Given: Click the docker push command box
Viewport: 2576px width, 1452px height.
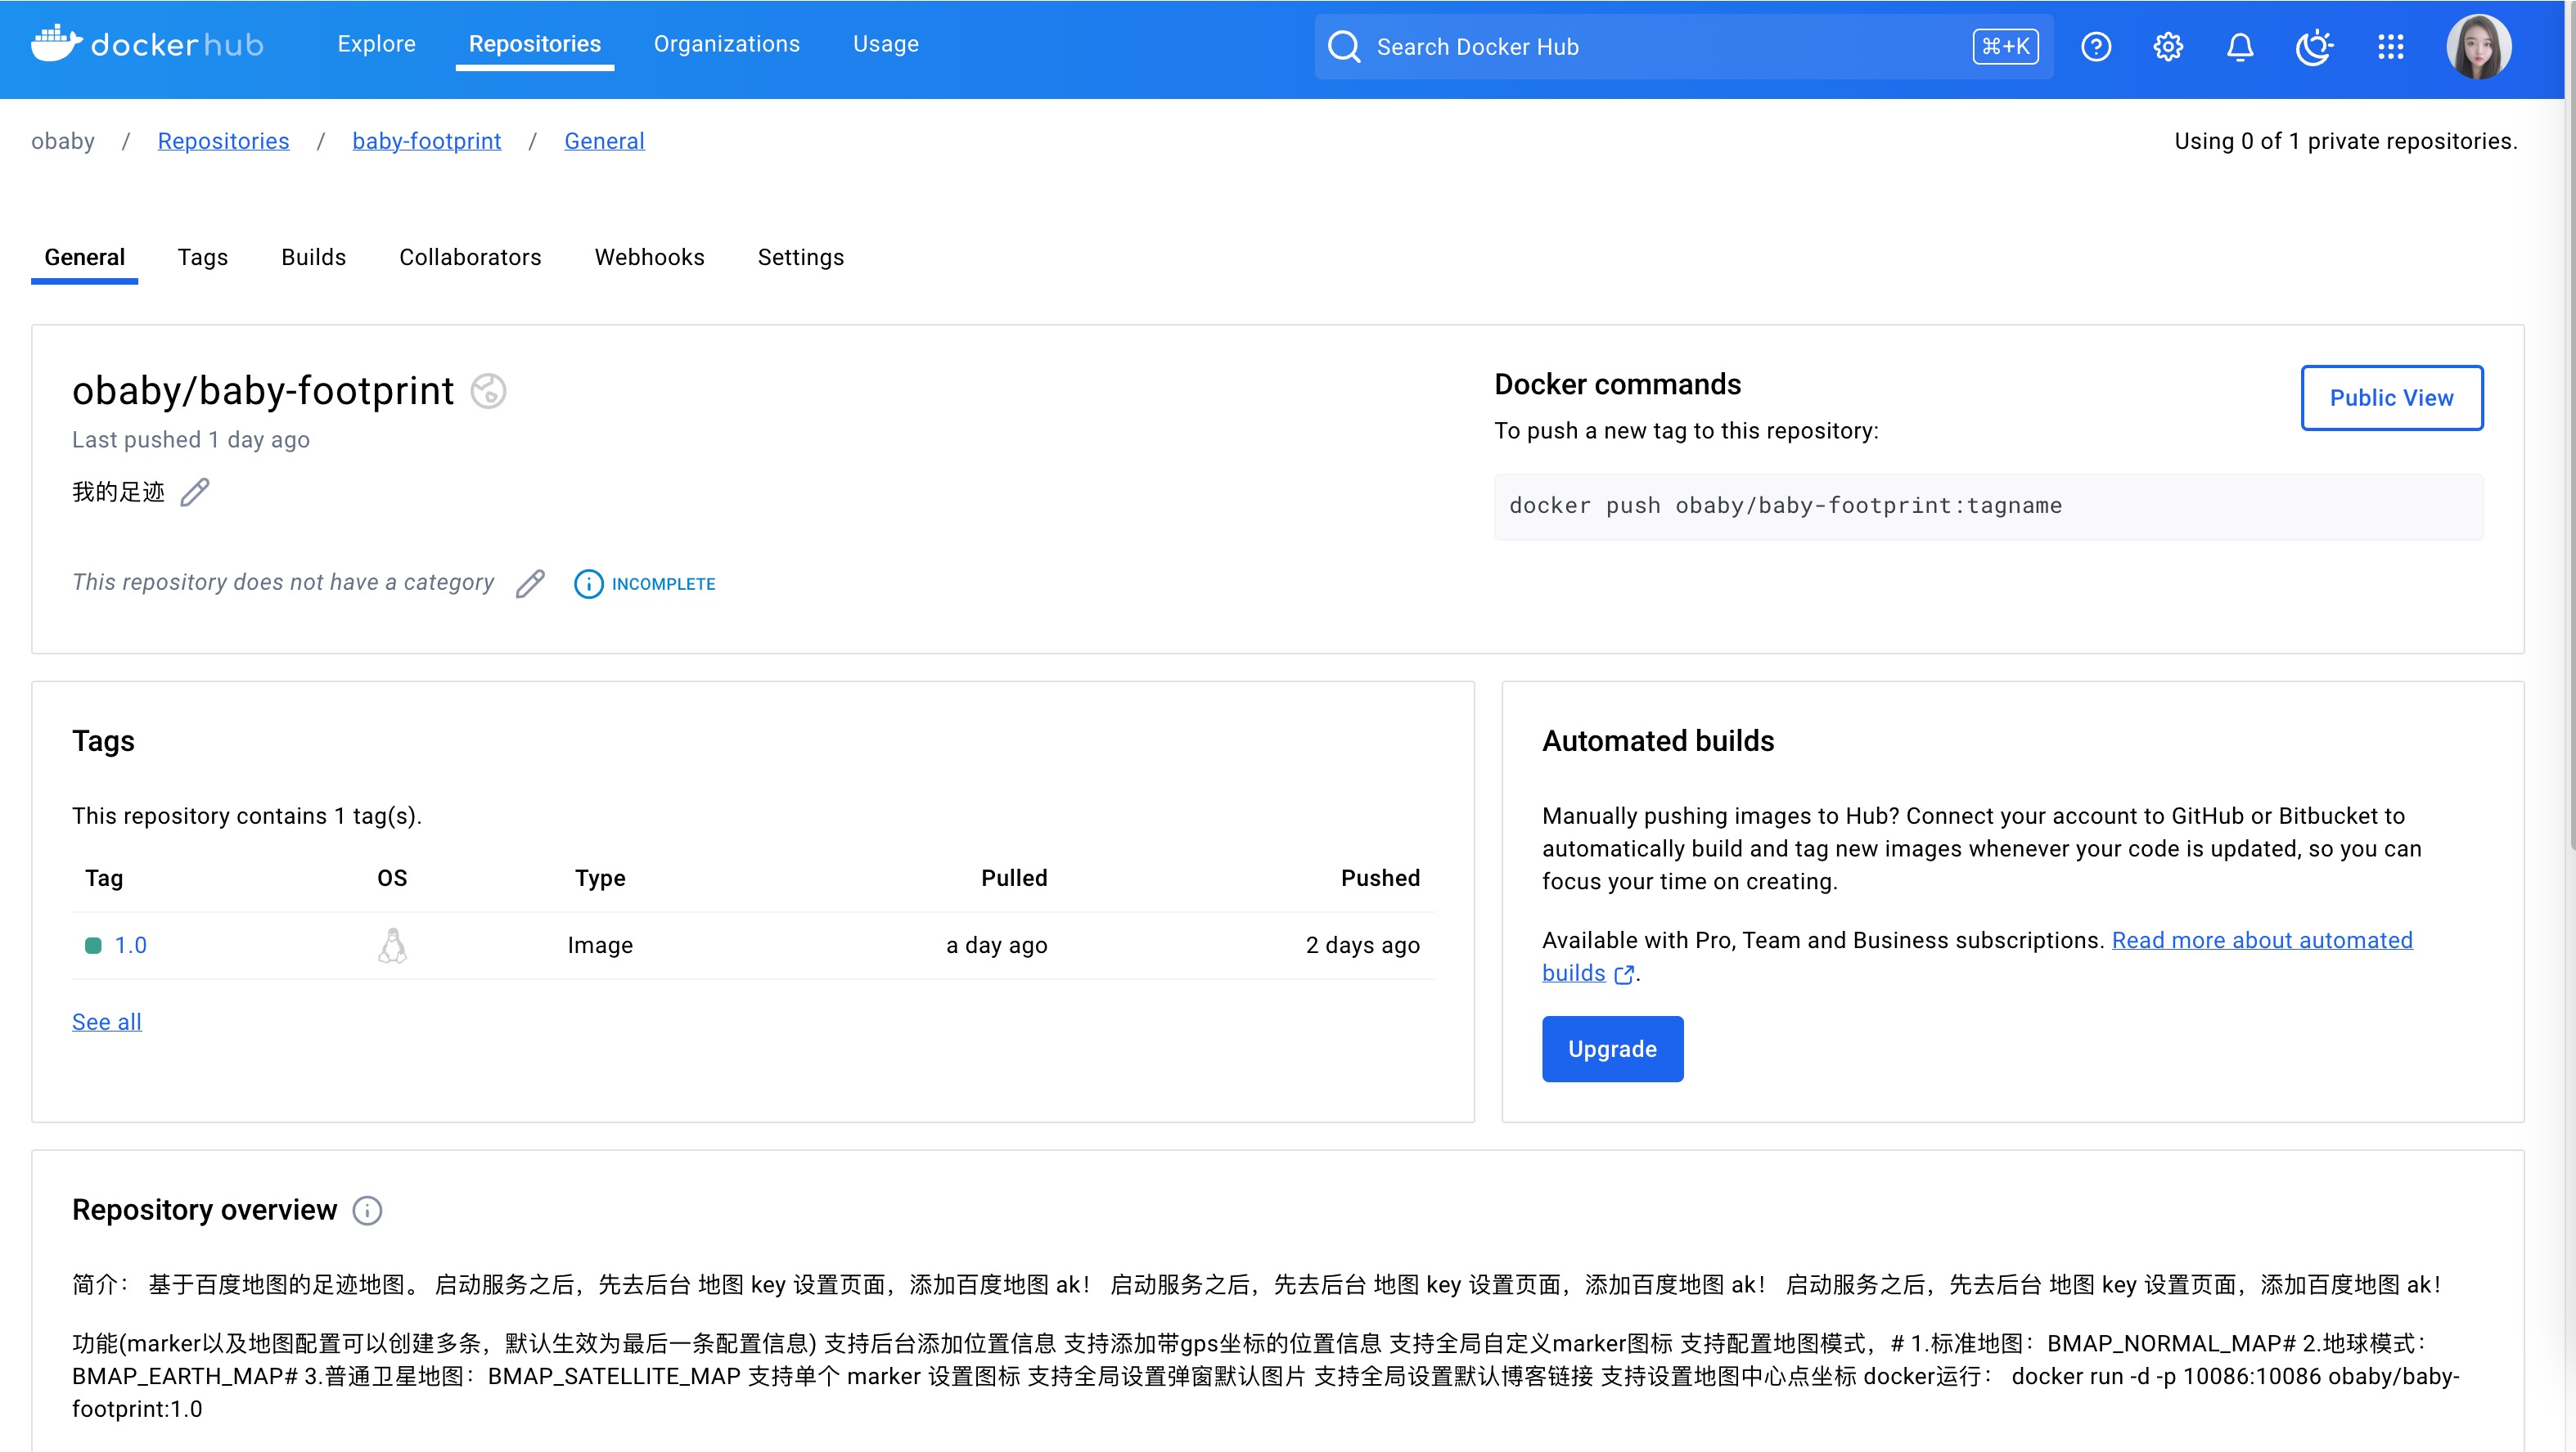Looking at the screenshot, I should 1988,506.
